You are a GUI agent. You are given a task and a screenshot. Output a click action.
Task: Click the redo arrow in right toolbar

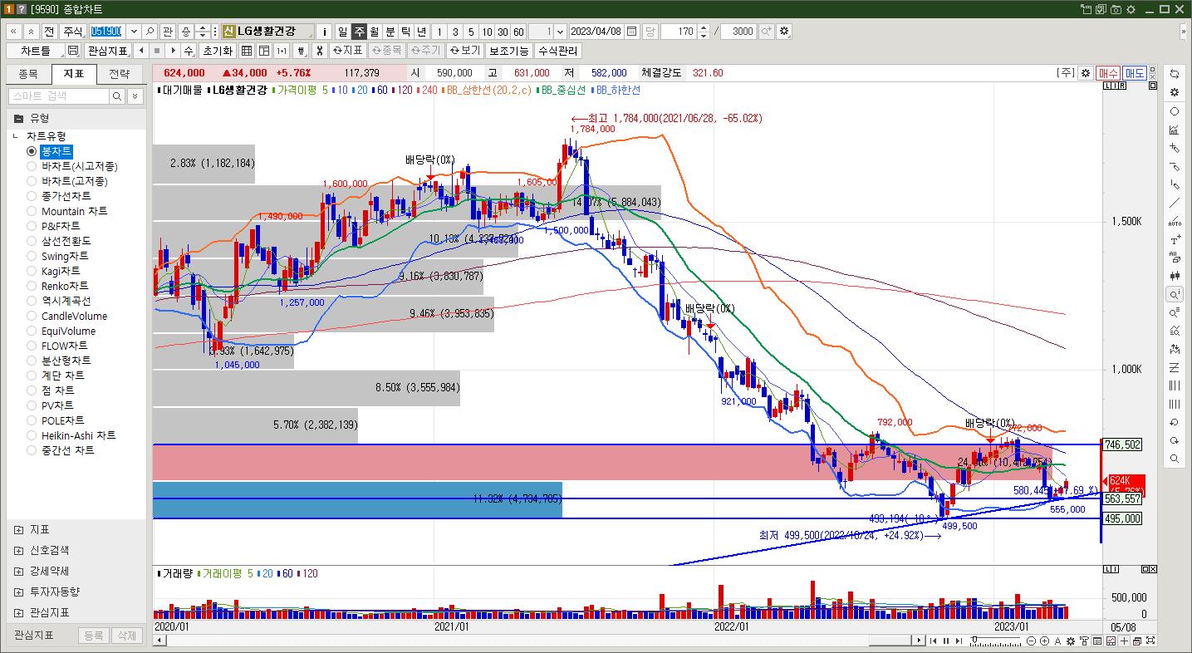click(1175, 440)
